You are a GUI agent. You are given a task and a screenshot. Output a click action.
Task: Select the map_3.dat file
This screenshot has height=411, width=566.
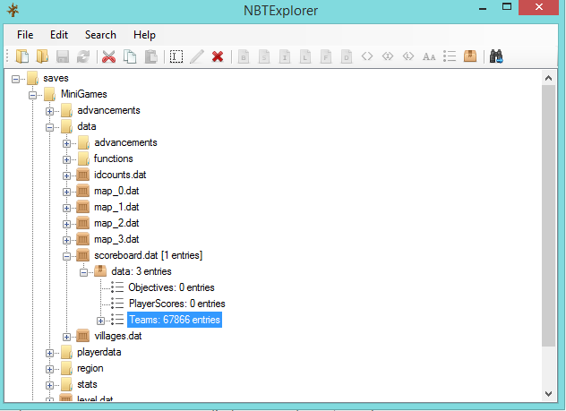[116, 239]
